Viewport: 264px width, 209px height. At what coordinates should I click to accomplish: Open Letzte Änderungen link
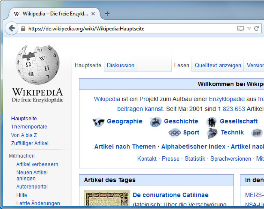pos(38,203)
